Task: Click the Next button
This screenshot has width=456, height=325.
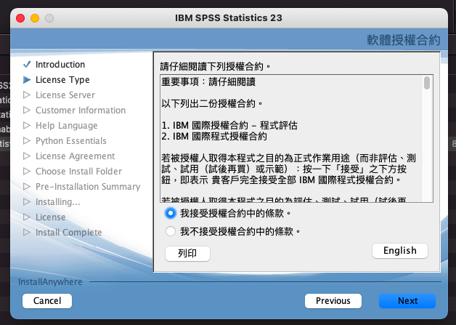Action: click(407, 300)
